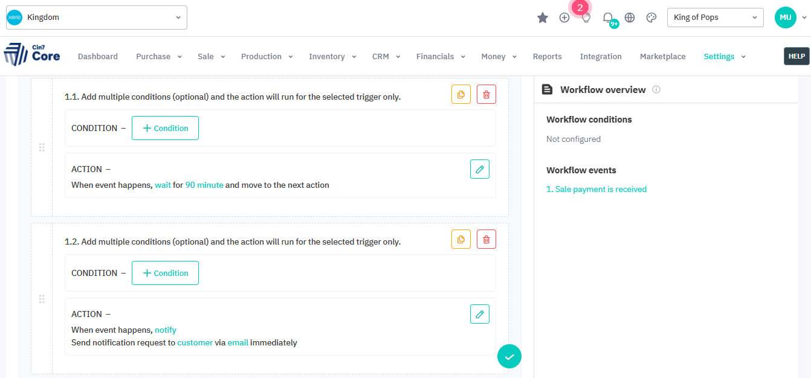The width and height of the screenshot is (811, 378).
Task: Open the color palette theme icon
Action: click(x=651, y=18)
